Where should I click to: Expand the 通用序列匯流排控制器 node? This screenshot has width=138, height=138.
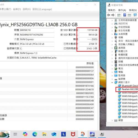point(112,58)
